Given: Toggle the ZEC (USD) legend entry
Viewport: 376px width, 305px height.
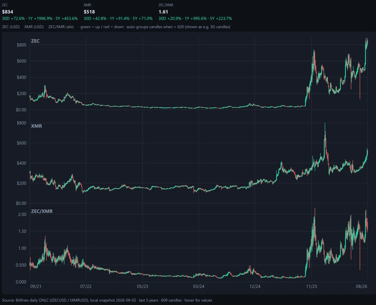Looking at the screenshot, I should 11,27.
